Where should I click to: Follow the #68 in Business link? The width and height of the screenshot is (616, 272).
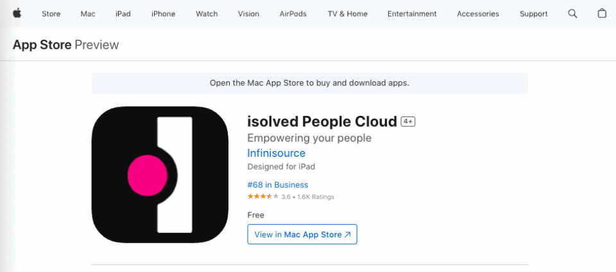[x=277, y=185]
